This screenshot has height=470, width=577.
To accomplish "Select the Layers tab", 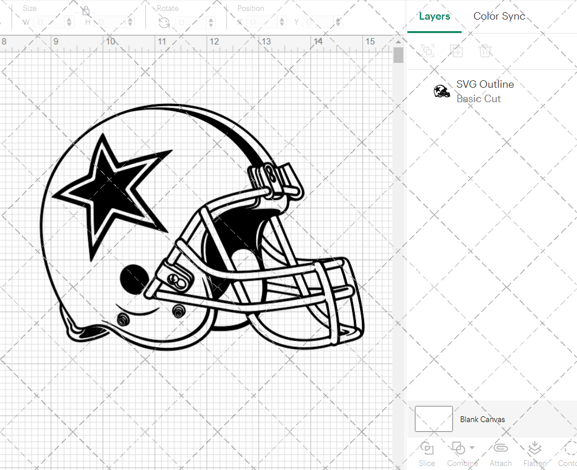I will 434,16.
